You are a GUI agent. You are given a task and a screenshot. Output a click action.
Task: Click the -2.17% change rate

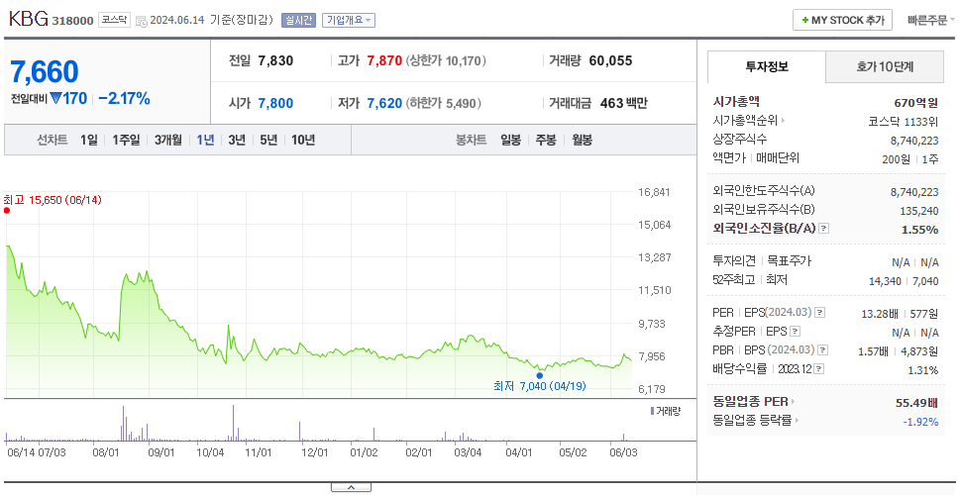point(124,98)
